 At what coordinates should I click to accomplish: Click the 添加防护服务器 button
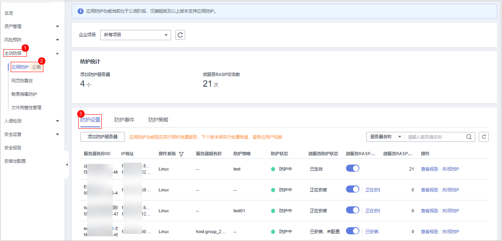point(102,137)
